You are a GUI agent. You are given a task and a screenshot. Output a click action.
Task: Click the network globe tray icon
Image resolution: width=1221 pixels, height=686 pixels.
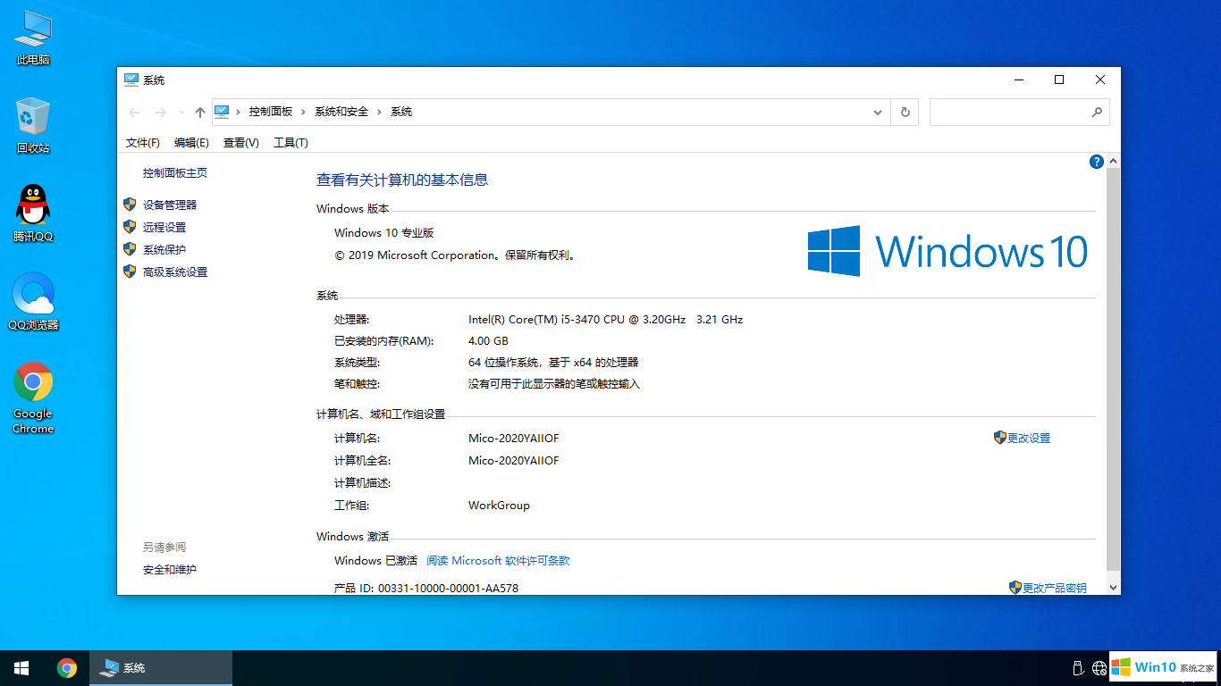(1099, 667)
